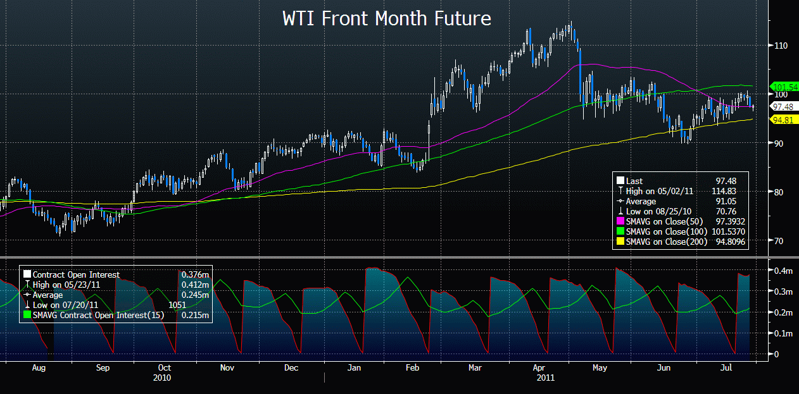Click the gray divider between chart panels
The width and height of the screenshot is (799, 394).
coord(399,257)
